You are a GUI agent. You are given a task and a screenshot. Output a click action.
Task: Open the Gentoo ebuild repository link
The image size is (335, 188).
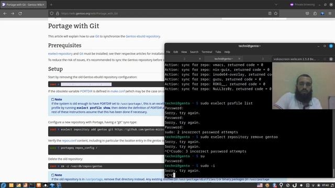pyautogui.click(x=143, y=36)
